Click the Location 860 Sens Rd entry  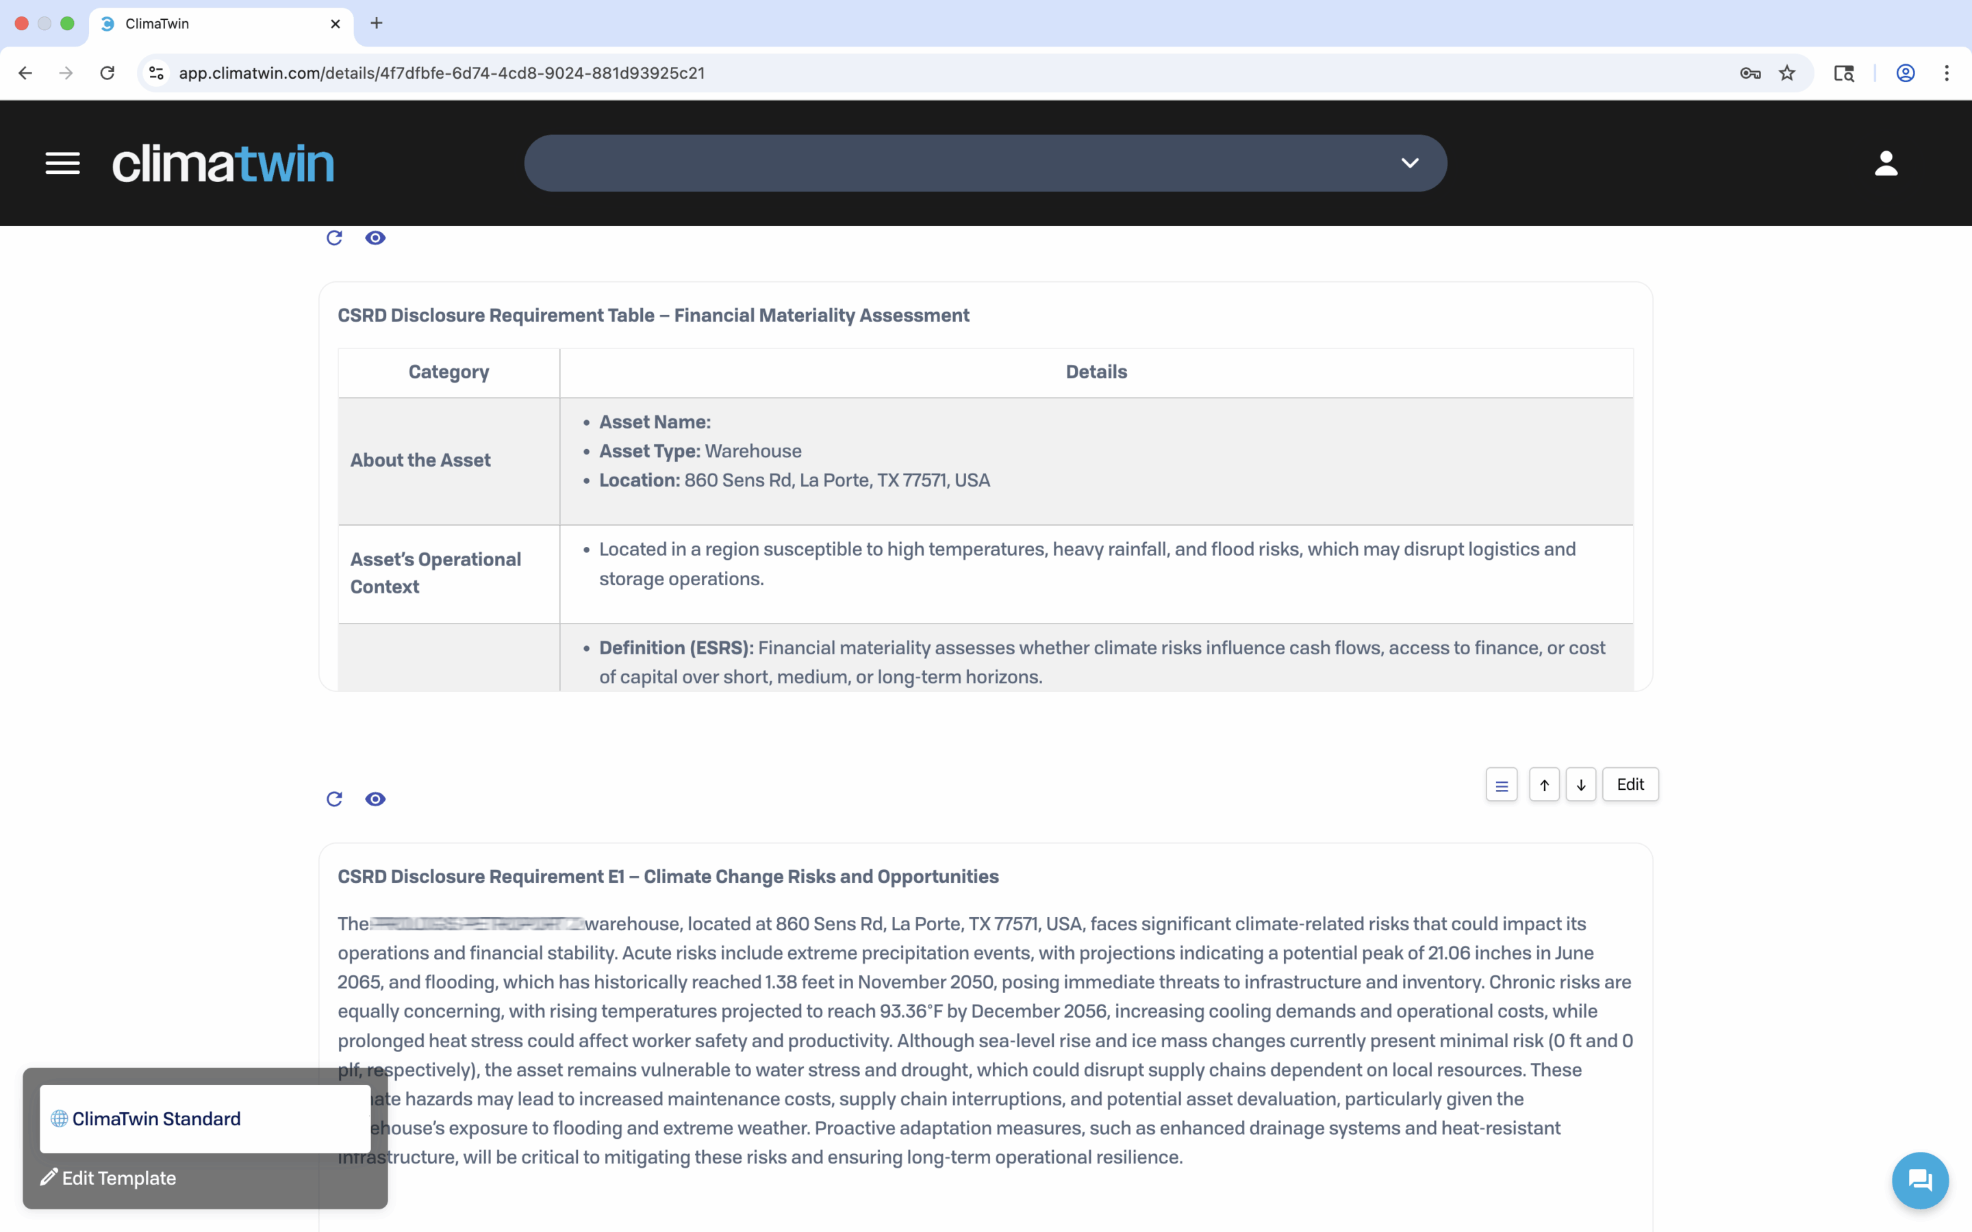794,480
